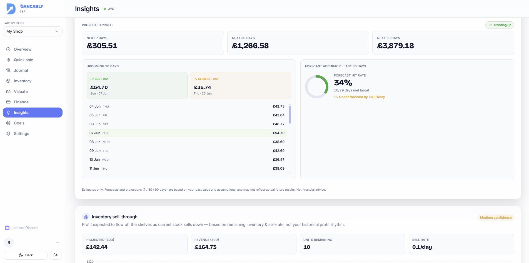Click the Next 7 Days profit card
This screenshot has height=263, width=529.
pyautogui.click(x=153, y=43)
